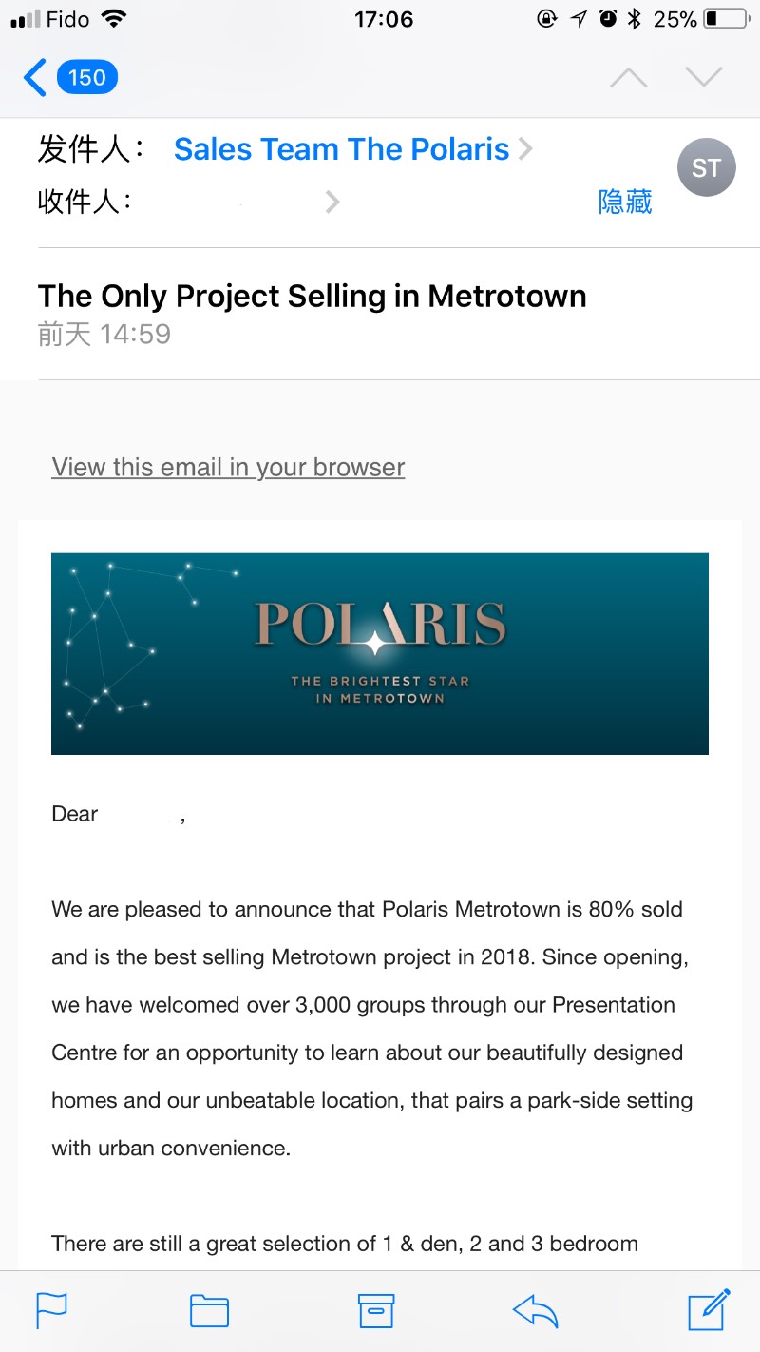Viewport: 760px width, 1352px height.
Task: Tap the 收件人 recipient label
Action: pos(85,202)
